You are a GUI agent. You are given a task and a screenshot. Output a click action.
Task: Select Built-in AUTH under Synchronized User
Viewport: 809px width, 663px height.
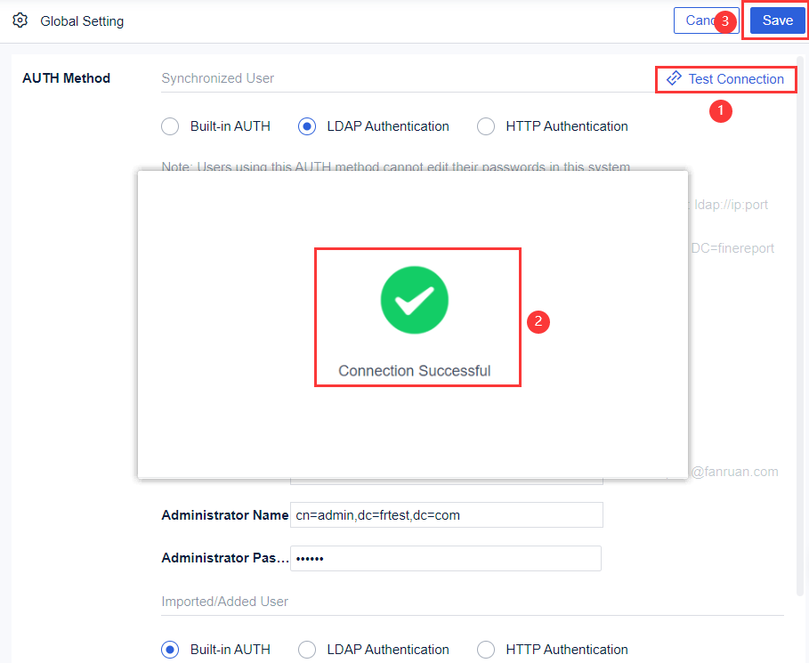[170, 126]
